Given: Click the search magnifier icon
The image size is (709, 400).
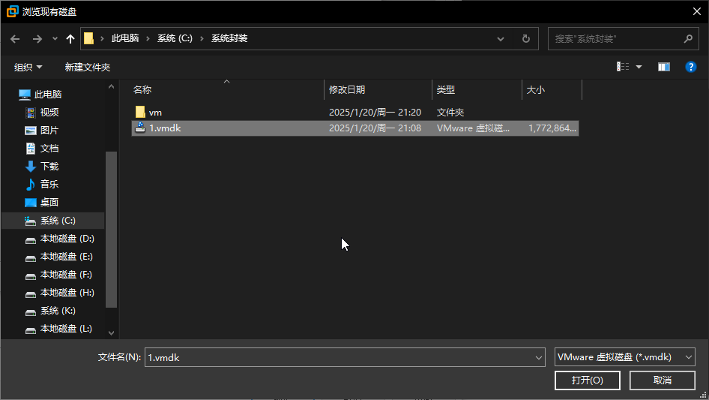Looking at the screenshot, I should (688, 38).
